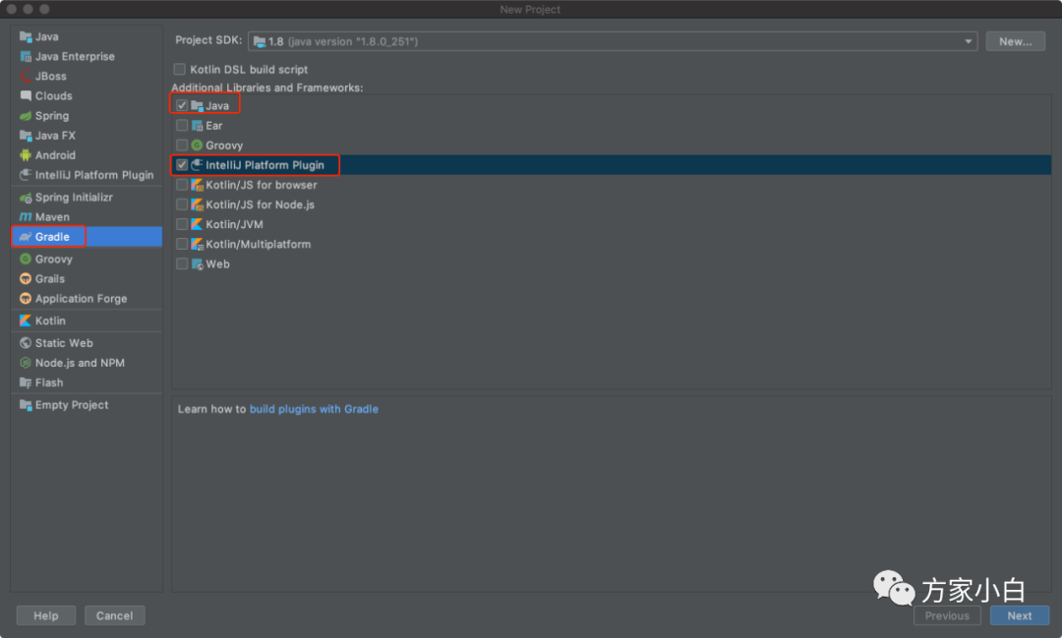Screen dimensions: 1062x638
Task: Check the Kotlin/JVM checkbox
Action: pos(182,224)
